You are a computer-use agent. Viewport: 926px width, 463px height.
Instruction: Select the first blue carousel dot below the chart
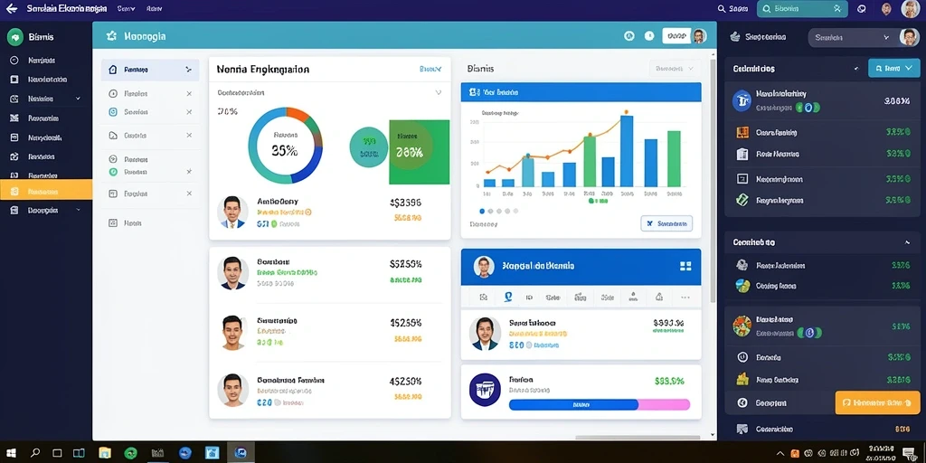(482, 211)
